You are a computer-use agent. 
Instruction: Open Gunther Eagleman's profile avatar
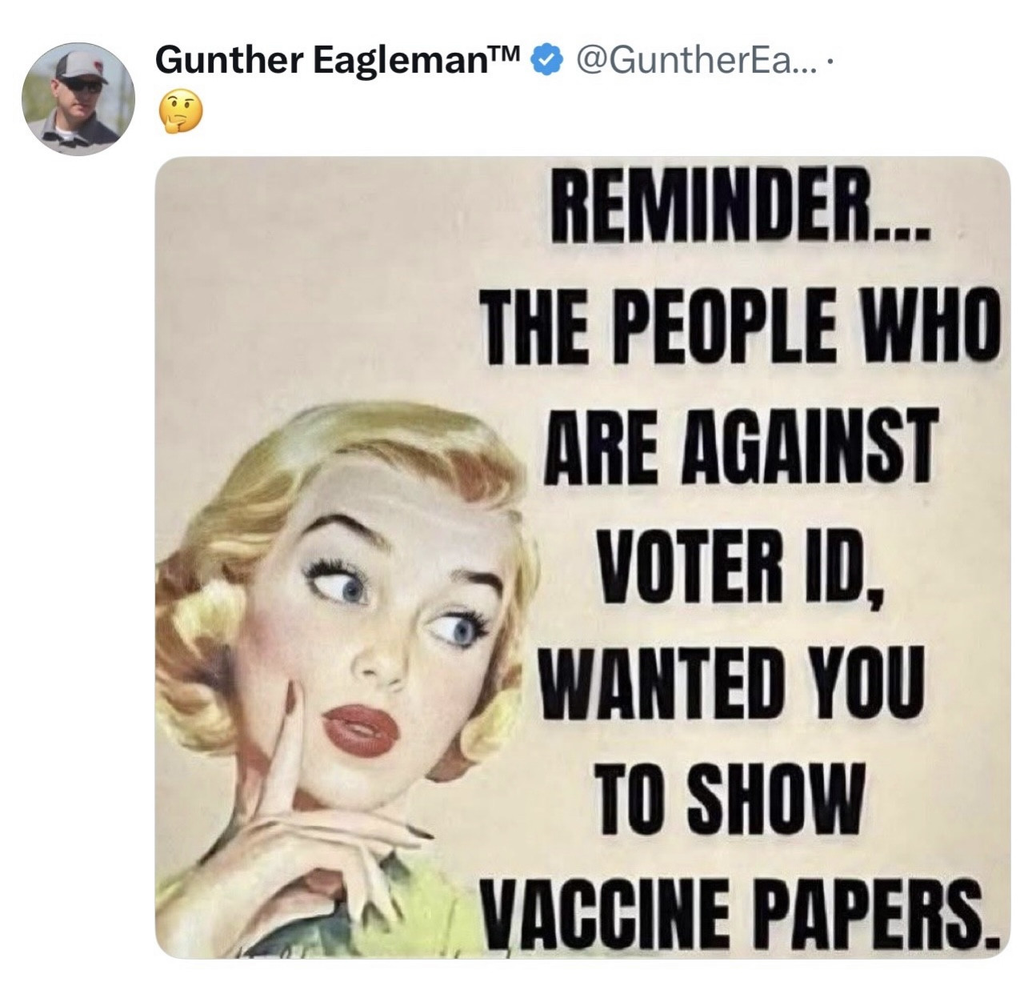tap(78, 98)
